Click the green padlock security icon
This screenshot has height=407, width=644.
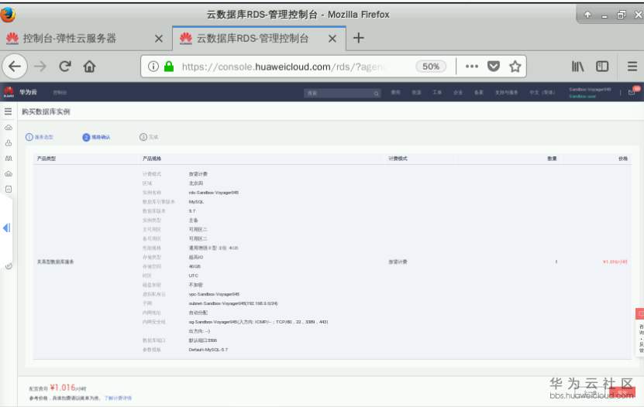[169, 67]
